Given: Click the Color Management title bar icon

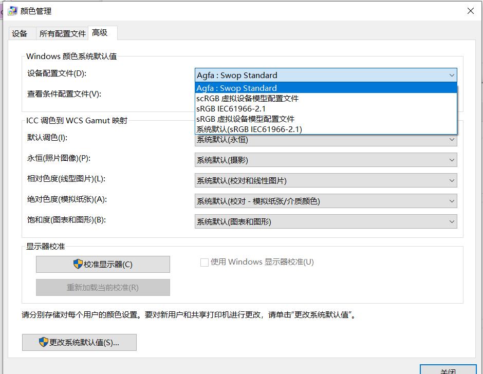Looking at the screenshot, I should 13,11.
